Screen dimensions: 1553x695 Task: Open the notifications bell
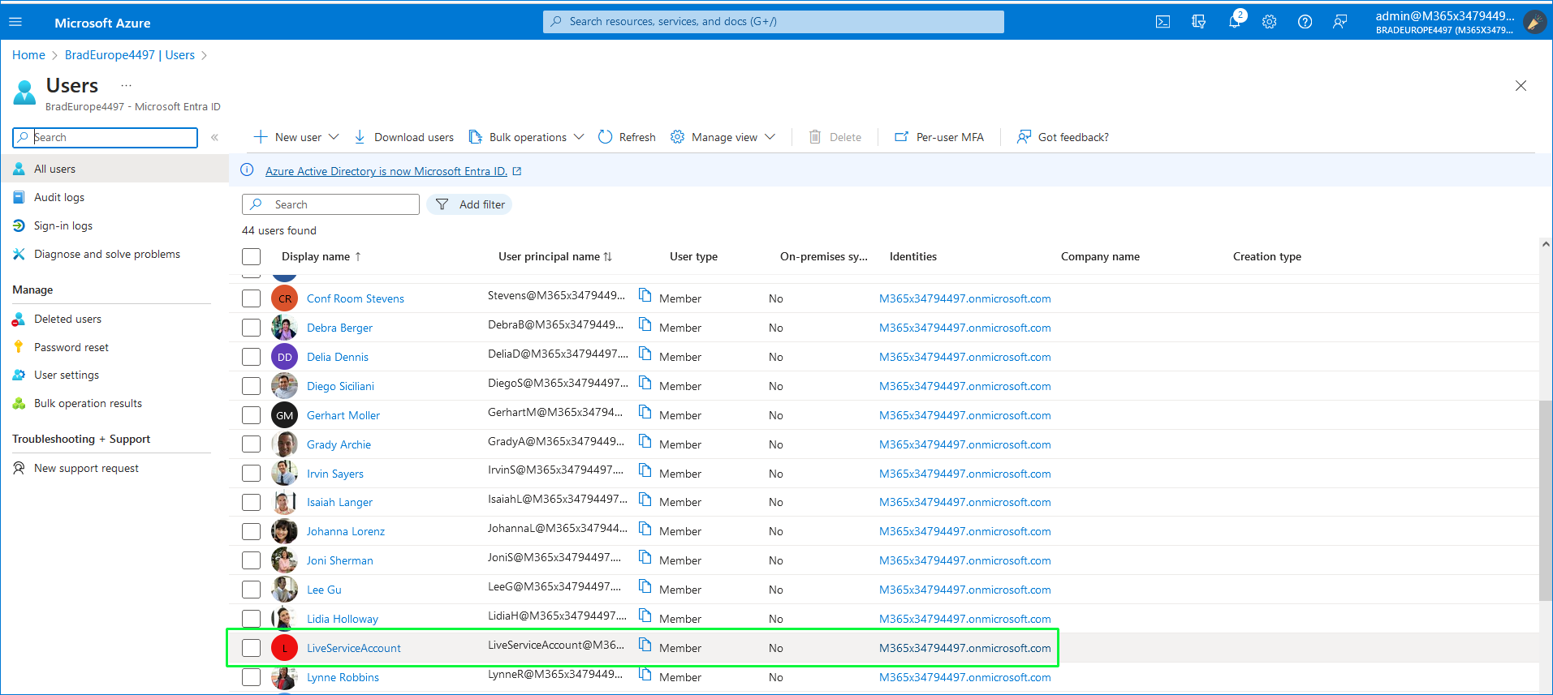(x=1234, y=22)
